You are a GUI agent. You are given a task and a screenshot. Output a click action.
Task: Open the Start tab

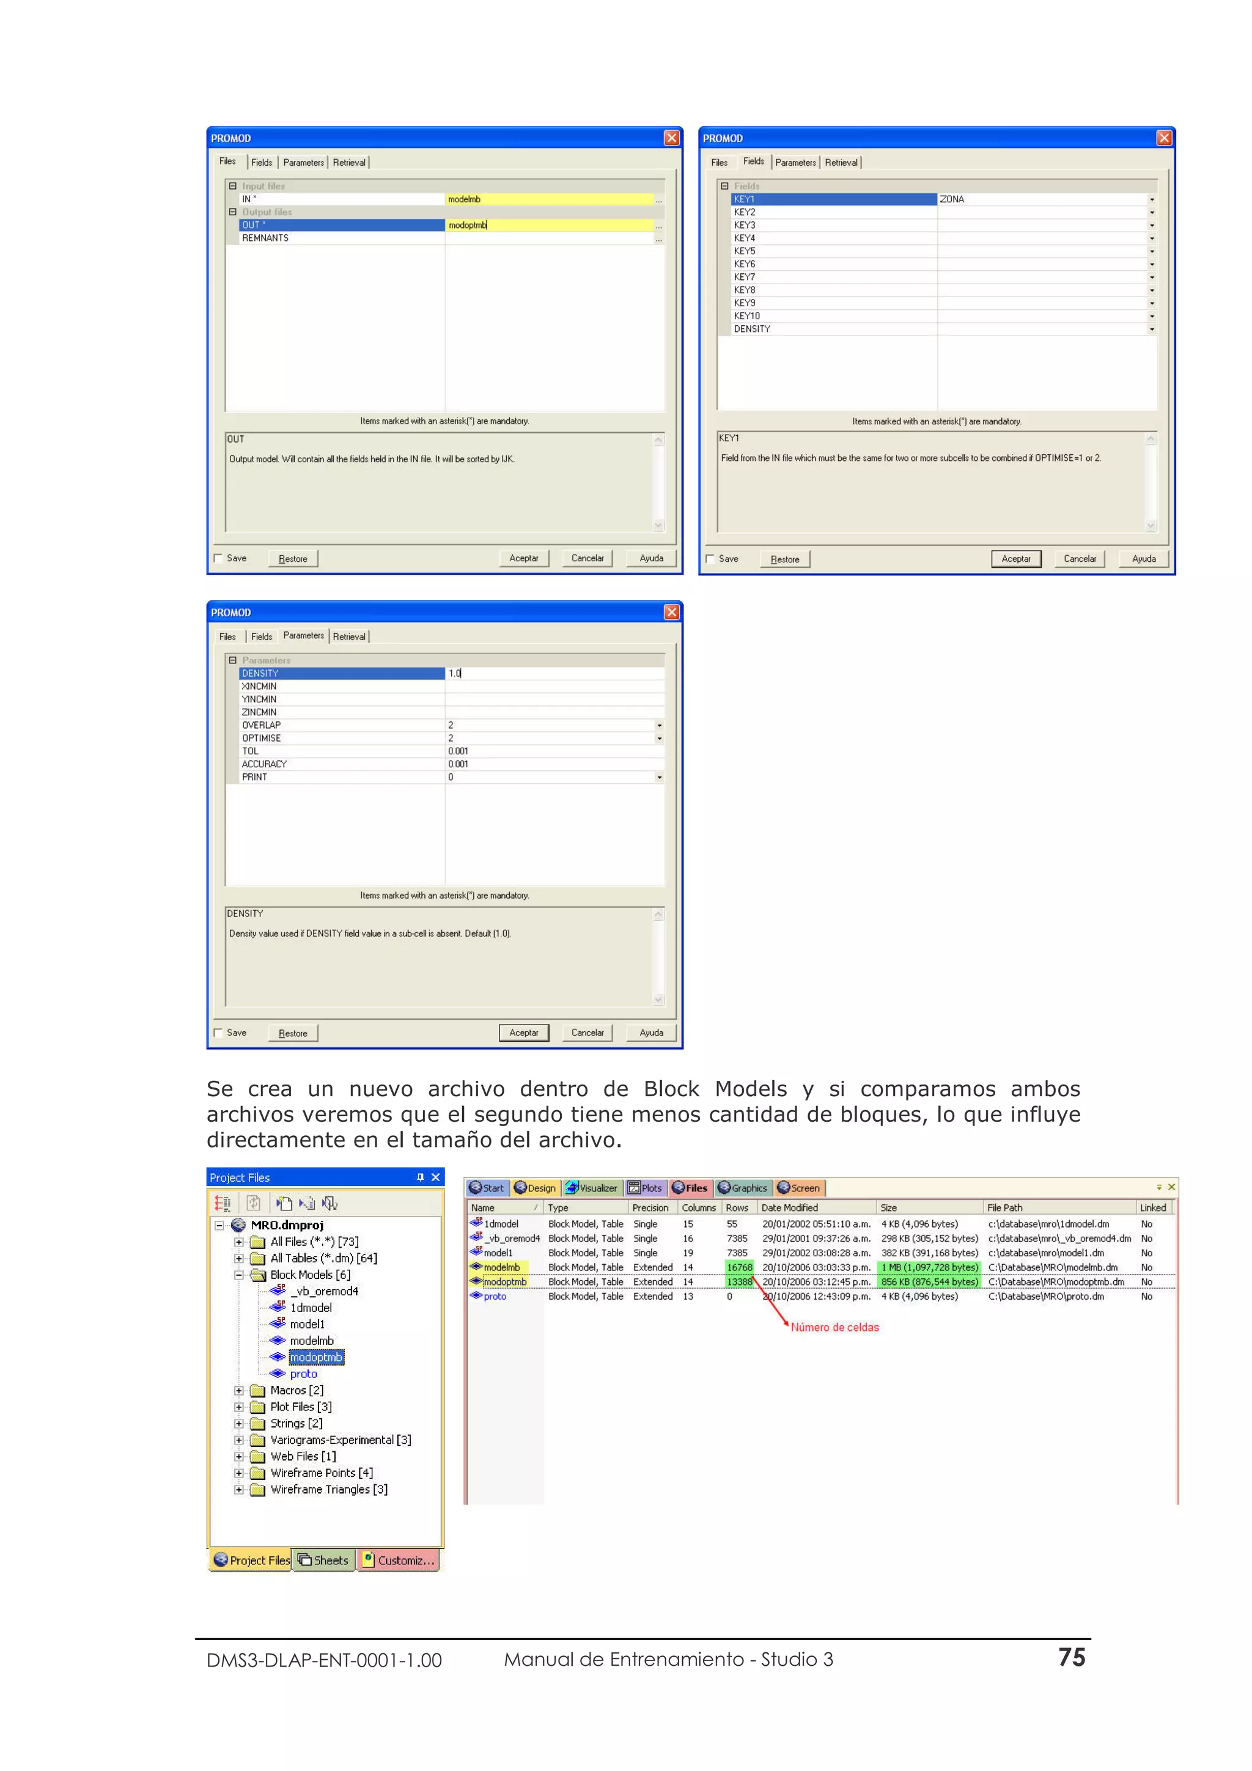[487, 1188]
